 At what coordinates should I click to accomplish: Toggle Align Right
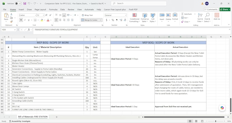[x=64, y=20]
